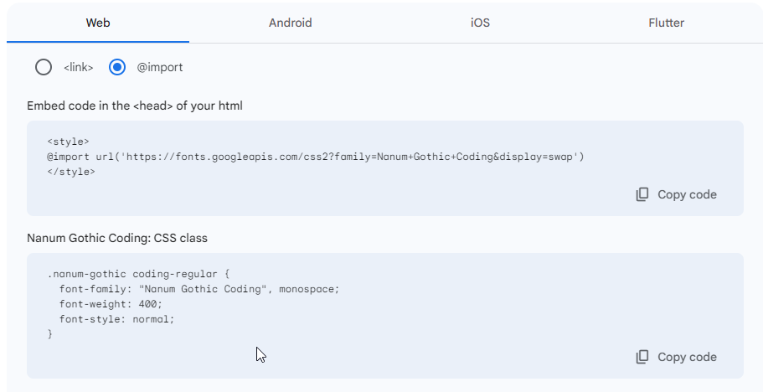Click 'Copy code' text under the style embed
The width and height of the screenshot is (763, 392).
coord(687,194)
